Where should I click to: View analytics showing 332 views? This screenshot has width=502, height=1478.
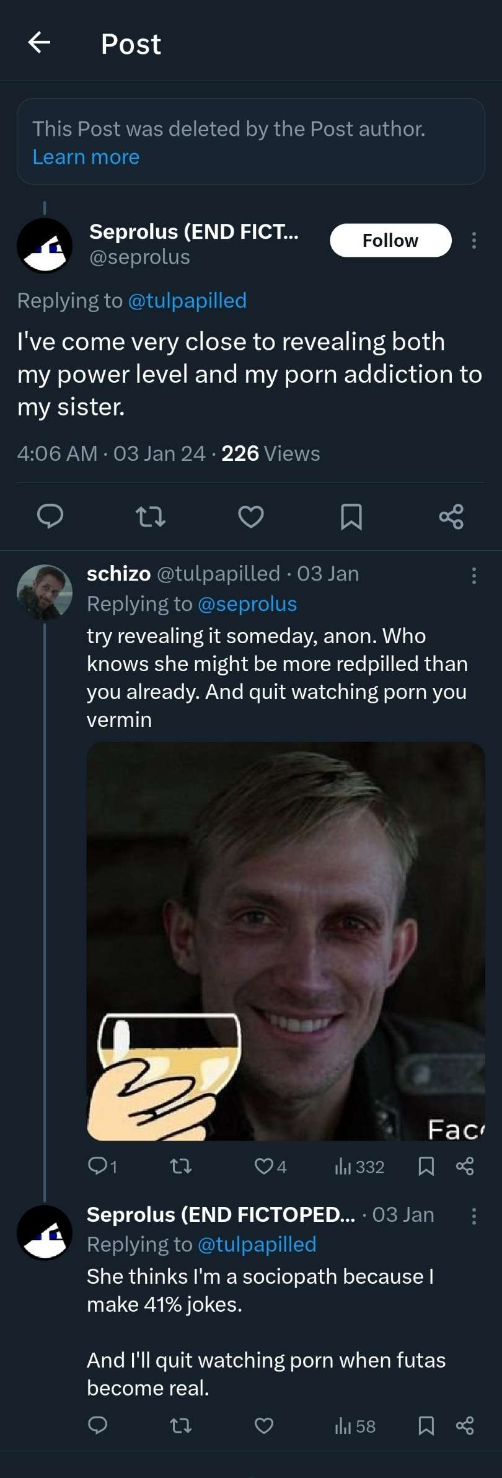(359, 1167)
